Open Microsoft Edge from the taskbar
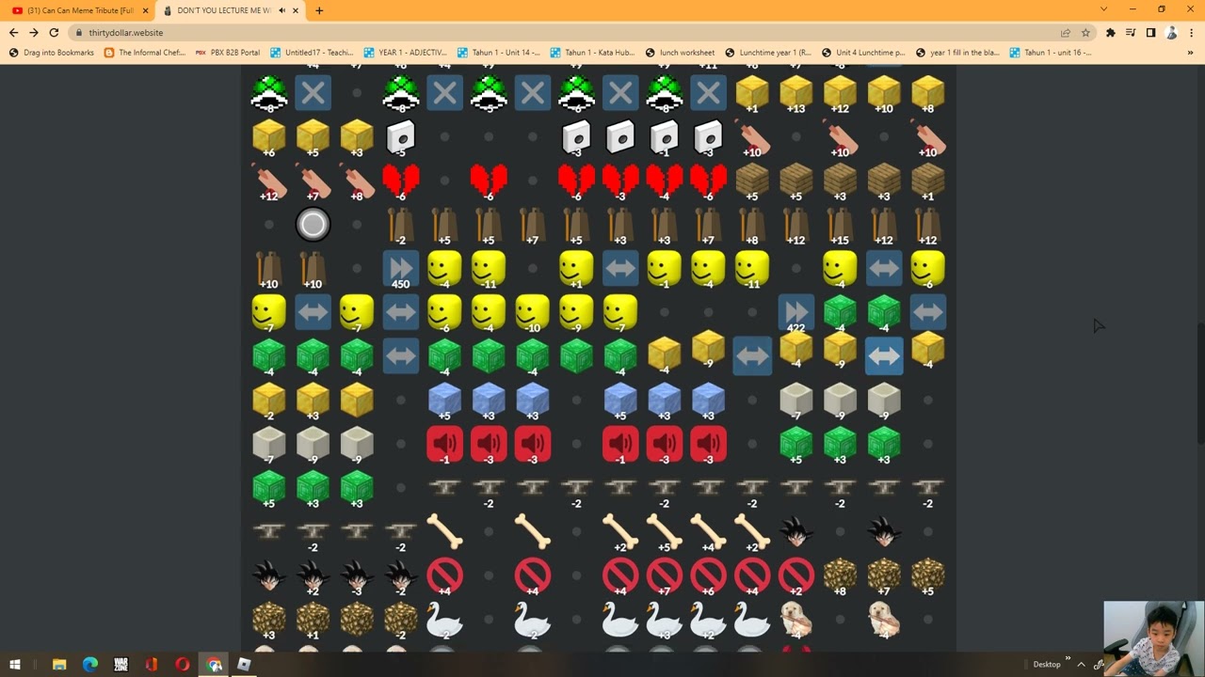Image resolution: width=1205 pixels, height=677 pixels. tap(90, 665)
